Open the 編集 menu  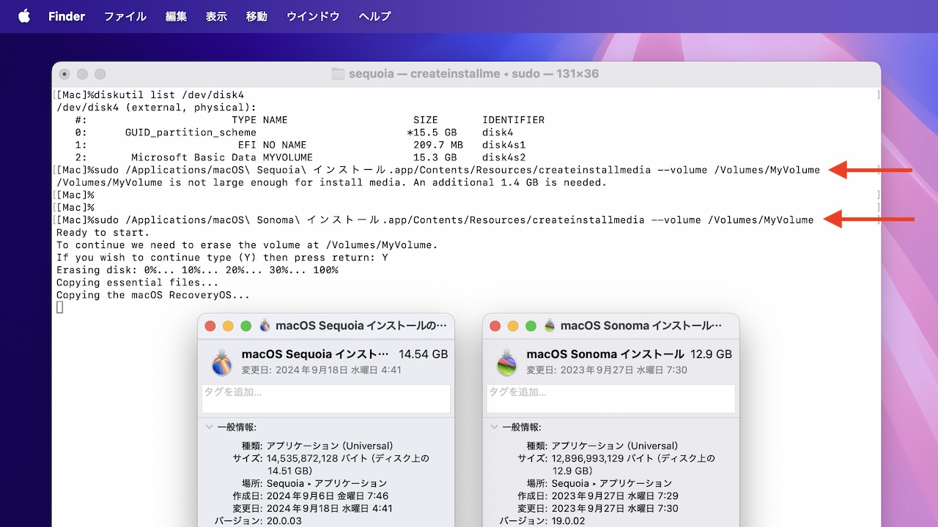(x=176, y=16)
